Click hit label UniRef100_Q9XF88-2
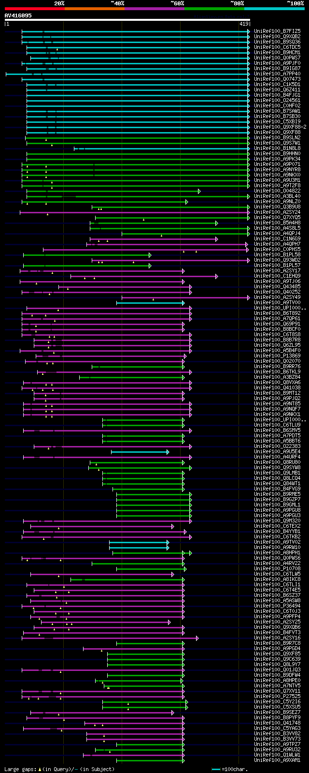This screenshot has height=773, width=309. click(x=280, y=127)
